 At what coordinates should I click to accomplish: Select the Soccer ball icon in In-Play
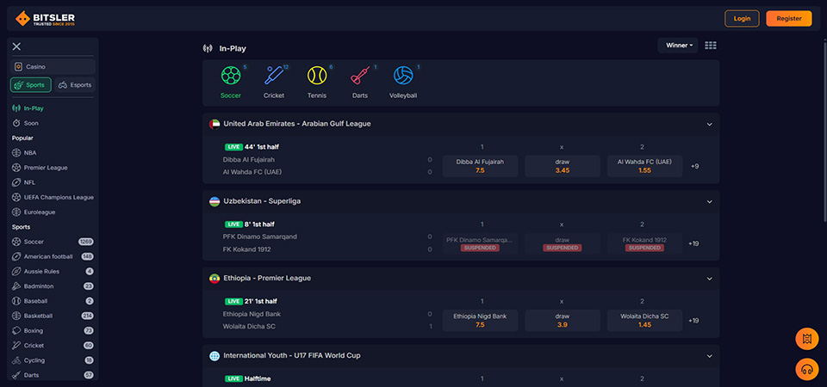click(230, 76)
